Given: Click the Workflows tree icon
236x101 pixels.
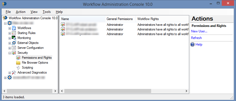Looking at the screenshot, I should click(14, 28).
